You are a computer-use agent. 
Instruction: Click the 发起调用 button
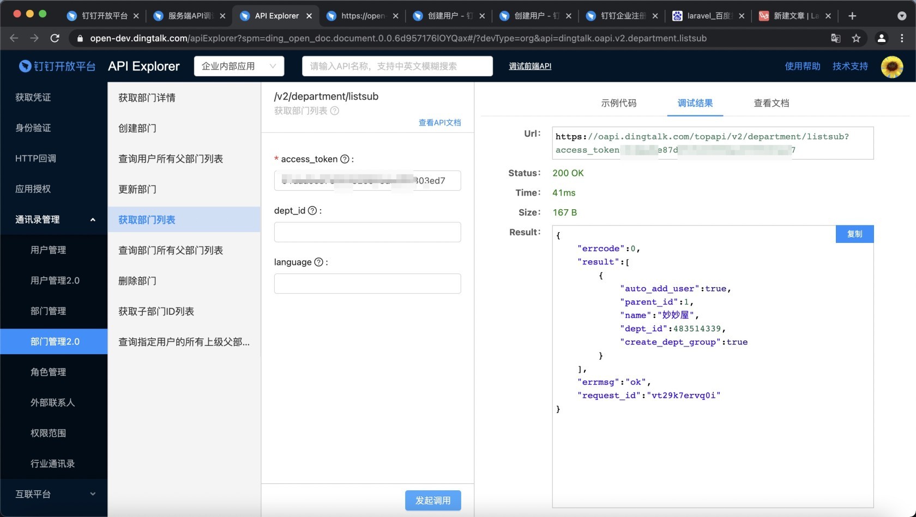(433, 500)
